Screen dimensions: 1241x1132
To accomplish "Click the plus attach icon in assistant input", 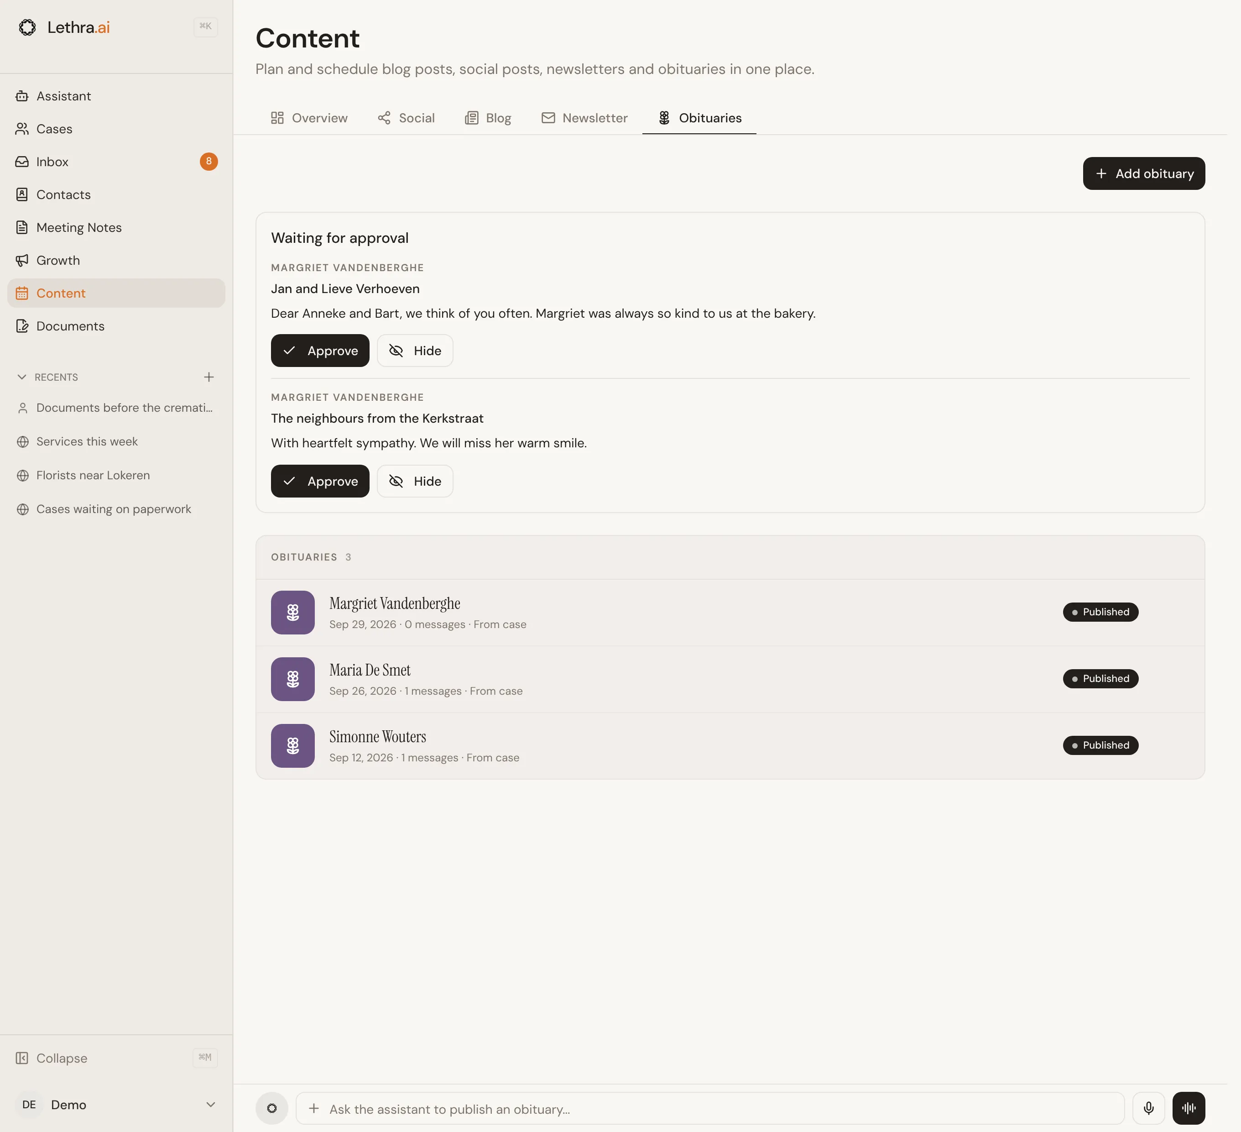I will (314, 1109).
